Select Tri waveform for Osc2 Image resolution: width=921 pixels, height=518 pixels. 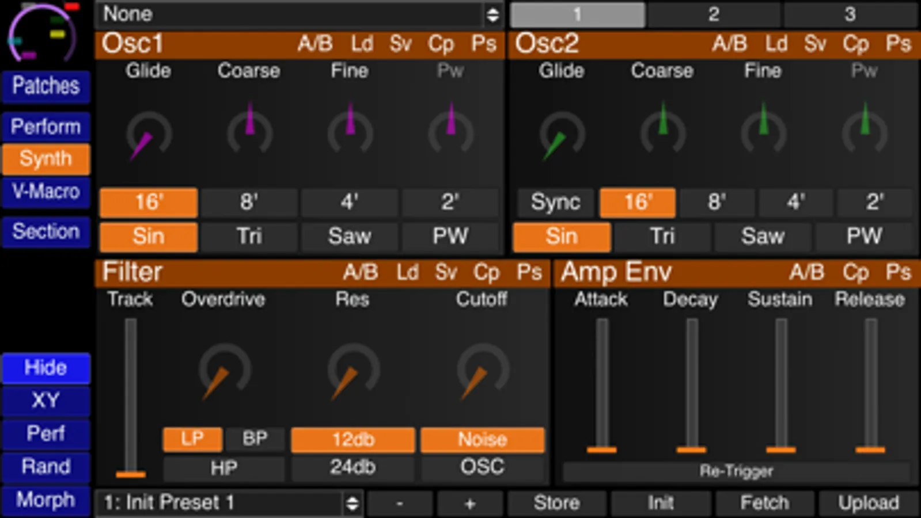tap(662, 237)
